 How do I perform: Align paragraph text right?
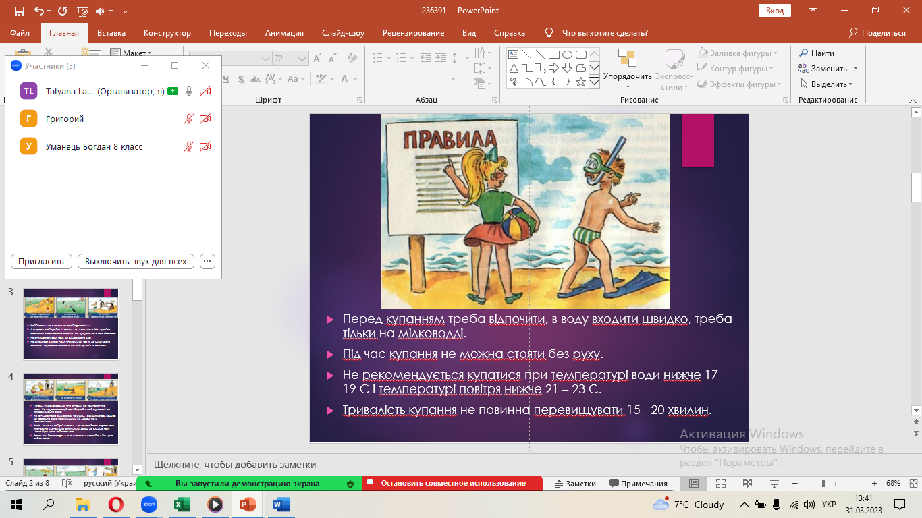coord(409,79)
